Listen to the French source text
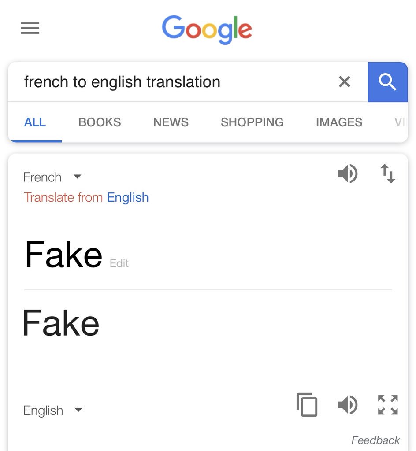 pos(347,174)
